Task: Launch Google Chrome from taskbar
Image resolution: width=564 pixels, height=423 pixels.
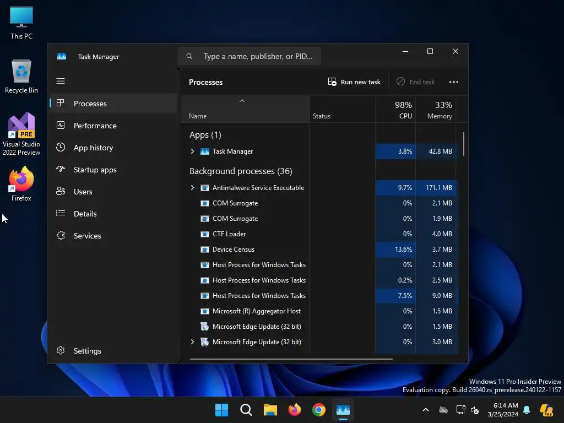Action: click(x=319, y=410)
